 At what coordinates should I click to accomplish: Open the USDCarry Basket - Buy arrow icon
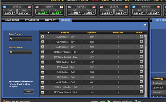pyautogui.click(x=141, y=52)
